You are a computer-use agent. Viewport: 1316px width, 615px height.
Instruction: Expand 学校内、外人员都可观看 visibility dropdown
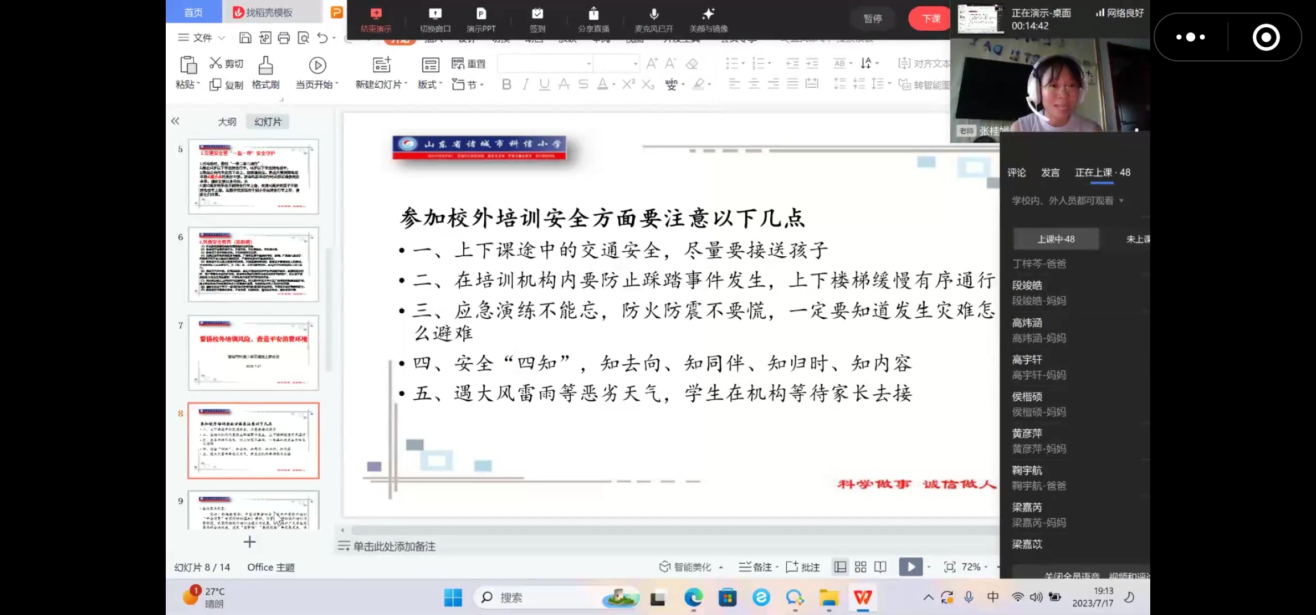(x=1068, y=200)
